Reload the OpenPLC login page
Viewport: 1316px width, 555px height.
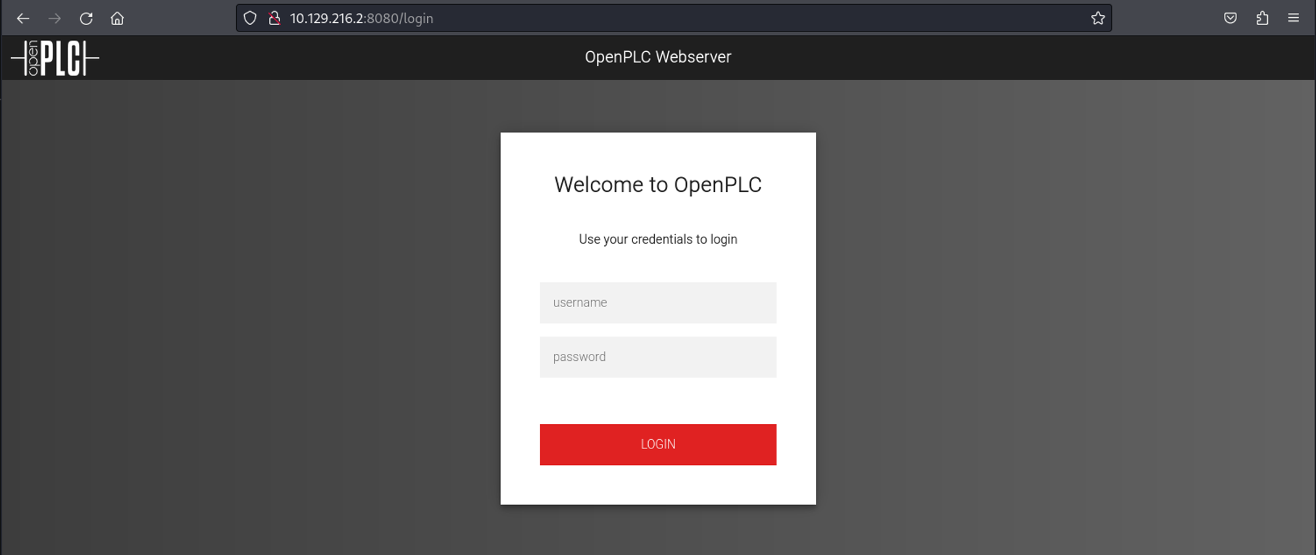(86, 18)
